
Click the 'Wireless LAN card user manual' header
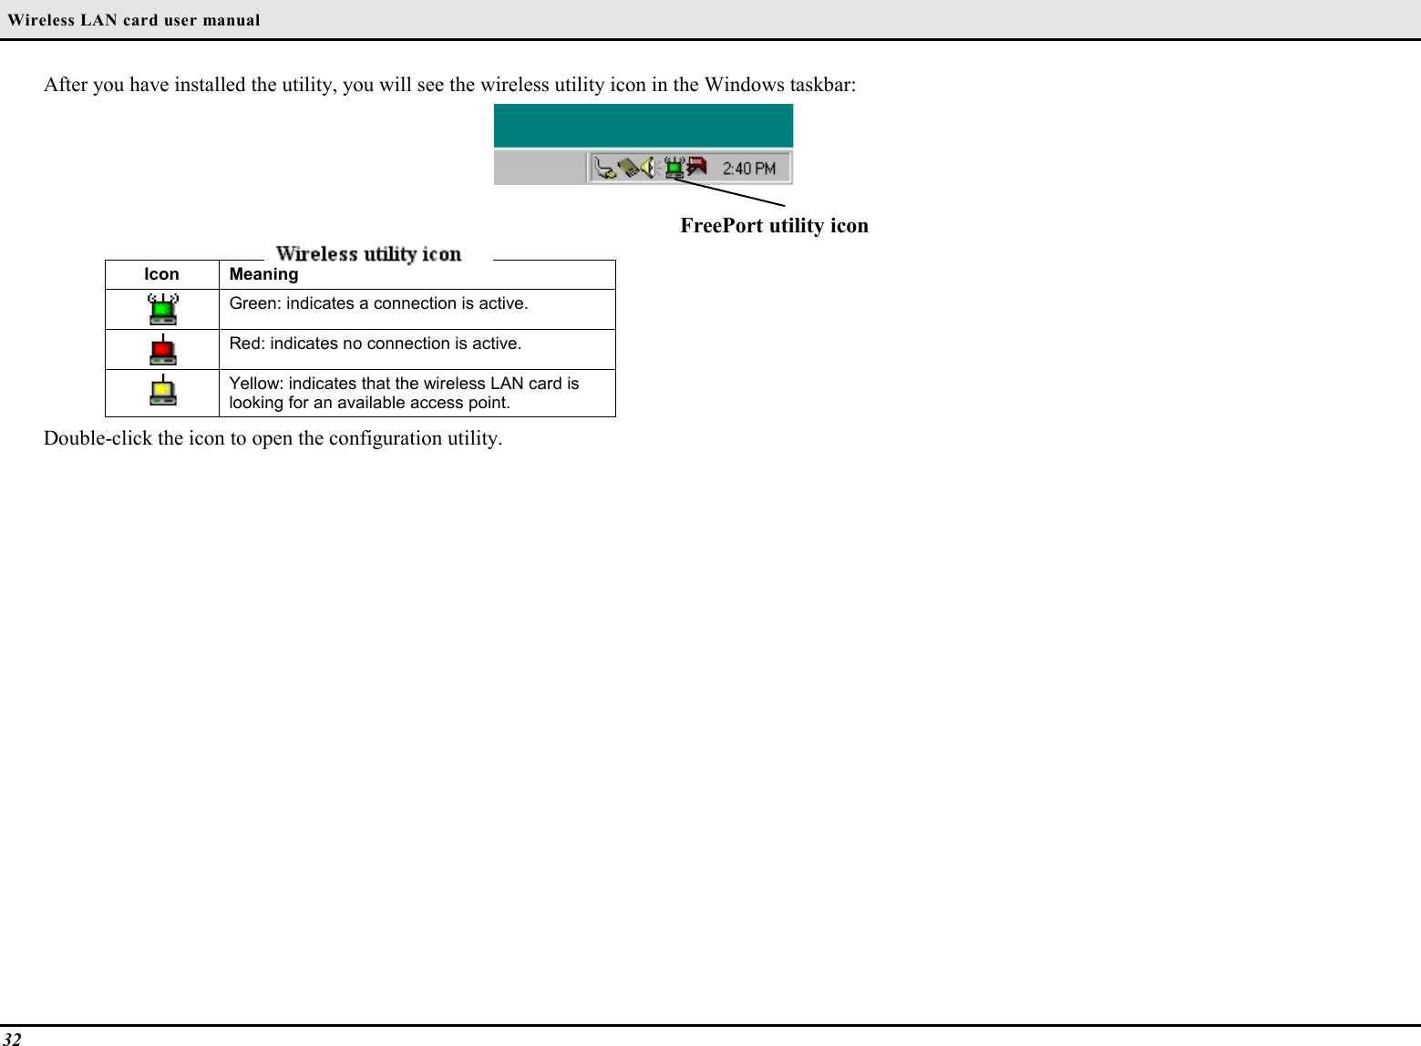(134, 20)
